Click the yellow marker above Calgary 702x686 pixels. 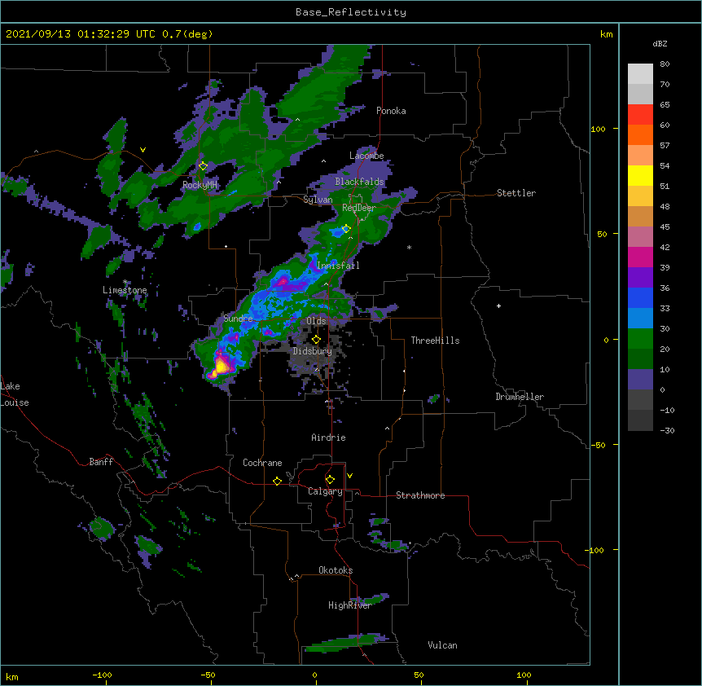click(330, 479)
